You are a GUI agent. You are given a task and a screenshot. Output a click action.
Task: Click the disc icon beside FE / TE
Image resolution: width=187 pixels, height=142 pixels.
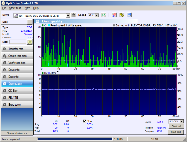(x=4, y=98)
